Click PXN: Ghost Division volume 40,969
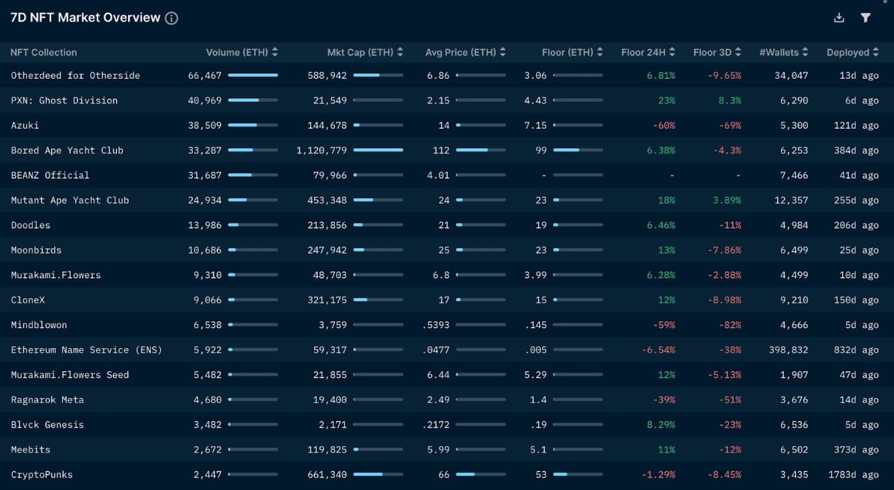 point(205,100)
